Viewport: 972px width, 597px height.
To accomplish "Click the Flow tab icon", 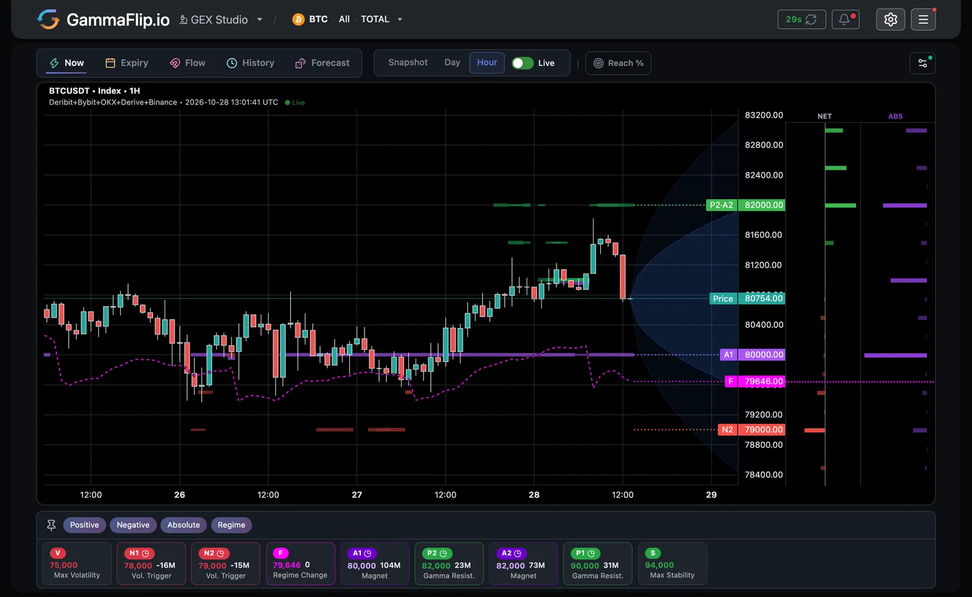I will 174,63.
